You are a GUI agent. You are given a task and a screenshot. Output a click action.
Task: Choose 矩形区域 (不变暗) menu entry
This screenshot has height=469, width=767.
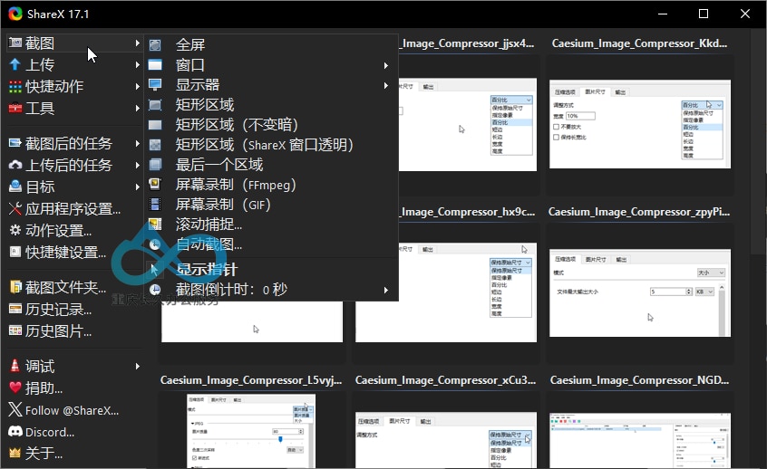point(271,125)
